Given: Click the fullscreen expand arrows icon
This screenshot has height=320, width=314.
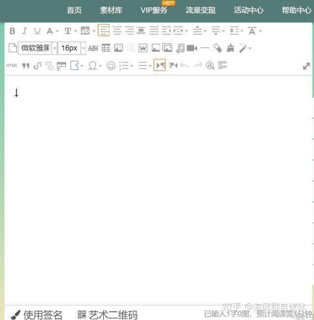Looking at the screenshot, I should (x=306, y=66).
